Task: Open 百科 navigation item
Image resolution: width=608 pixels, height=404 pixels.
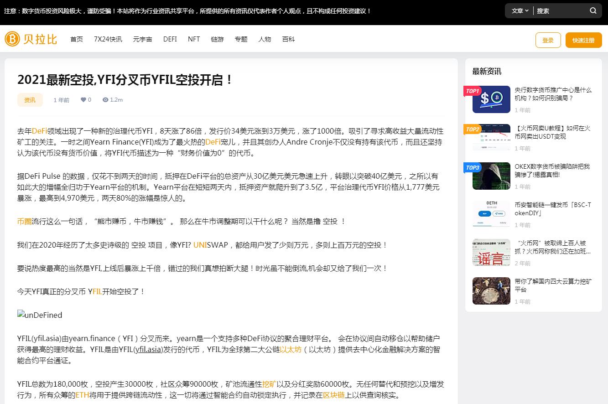Action: [x=289, y=39]
